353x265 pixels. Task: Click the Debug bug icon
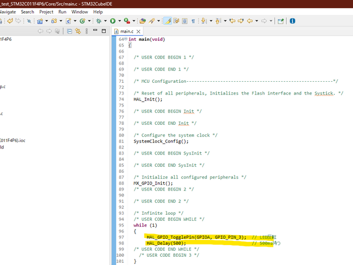[x=98, y=21]
